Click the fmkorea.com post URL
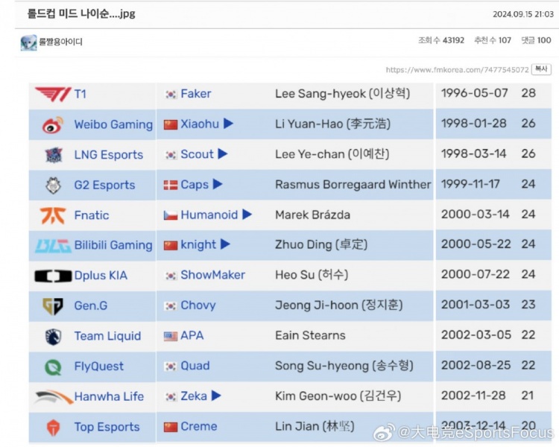Image resolution: width=559 pixels, height=447 pixels. (457, 70)
